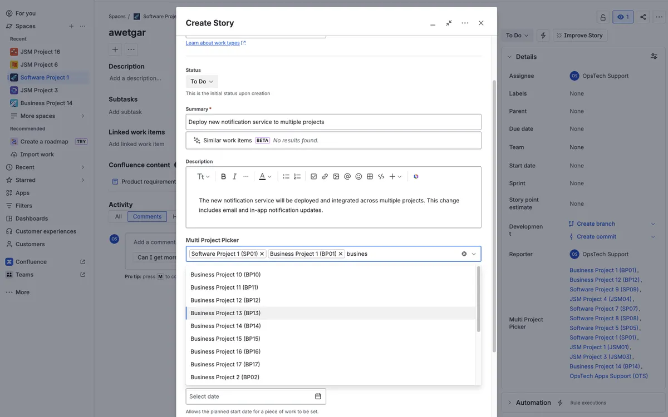Click the lock restrictions icon

click(x=602, y=17)
